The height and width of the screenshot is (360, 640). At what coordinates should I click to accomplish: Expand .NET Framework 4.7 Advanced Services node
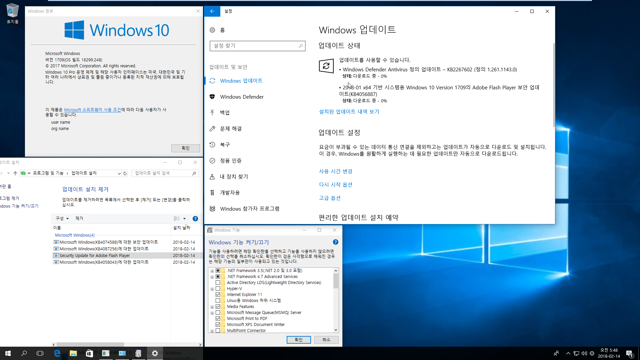pos(212,277)
